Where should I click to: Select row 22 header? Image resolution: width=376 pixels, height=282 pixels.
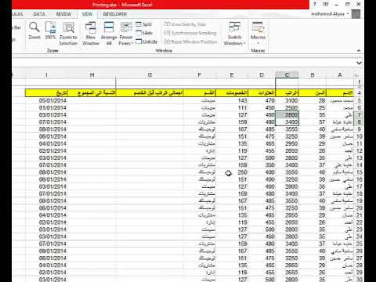point(360,222)
